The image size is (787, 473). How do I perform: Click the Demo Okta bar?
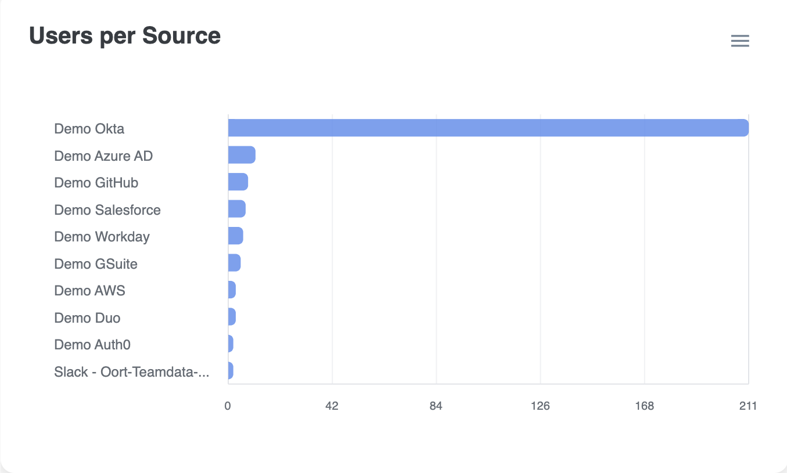point(488,128)
